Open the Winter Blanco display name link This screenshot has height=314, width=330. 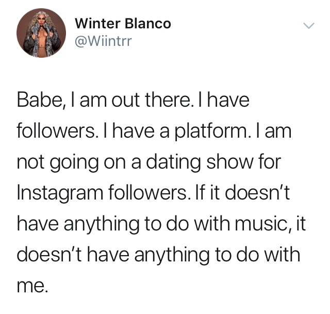[123, 23]
